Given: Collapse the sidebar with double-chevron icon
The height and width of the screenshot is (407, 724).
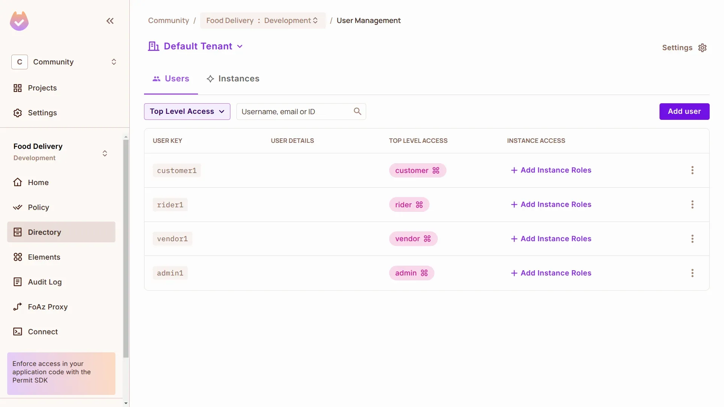Looking at the screenshot, I should tap(110, 21).
